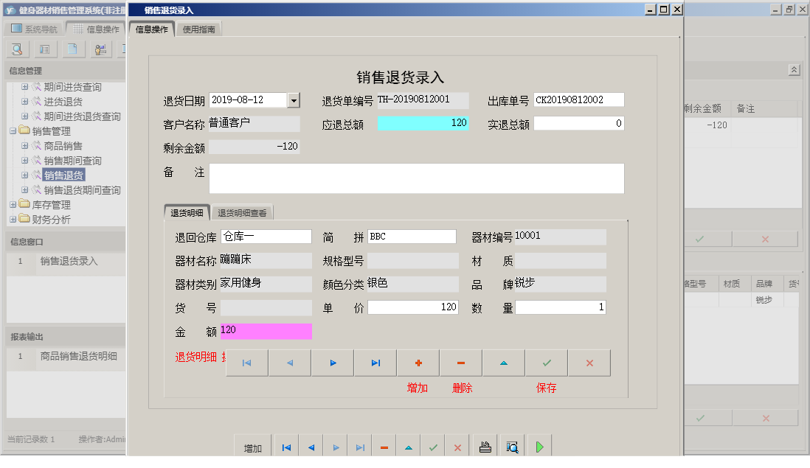Viewport: 810px width, 468px height.
Task: Click the green run arrow in the bottom toolbar
Action: (x=539, y=445)
